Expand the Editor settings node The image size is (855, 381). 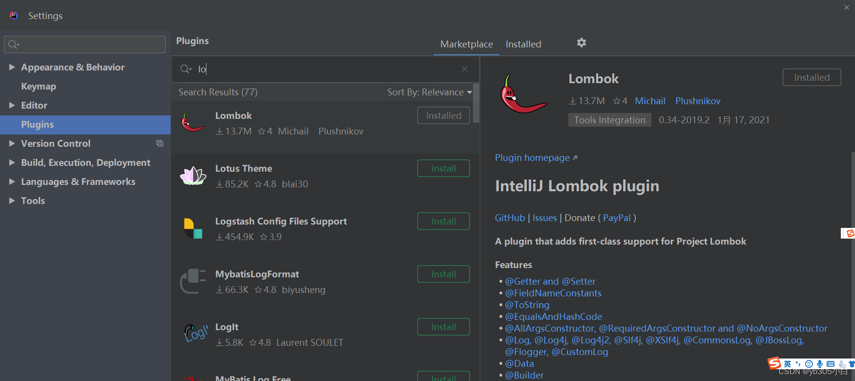pyautogui.click(x=12, y=105)
